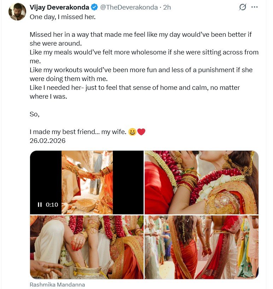
Task: View the bottom-left ritual pot photo
Action: pyautogui.click(x=87, y=247)
